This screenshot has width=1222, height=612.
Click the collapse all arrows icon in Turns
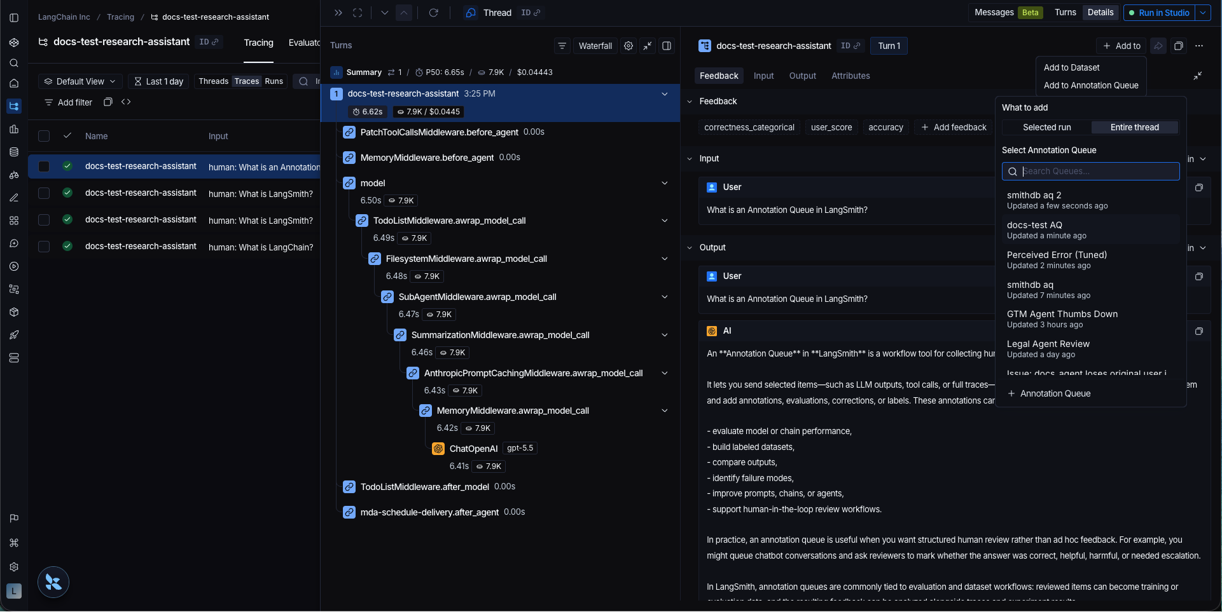point(648,46)
